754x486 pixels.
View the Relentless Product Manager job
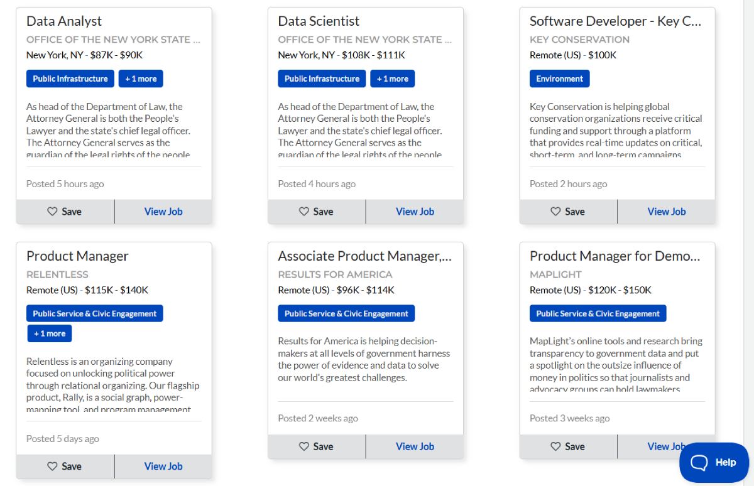(163, 467)
